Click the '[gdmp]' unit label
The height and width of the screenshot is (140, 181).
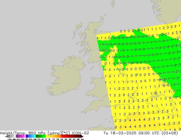pyautogui.click(x=55, y=133)
